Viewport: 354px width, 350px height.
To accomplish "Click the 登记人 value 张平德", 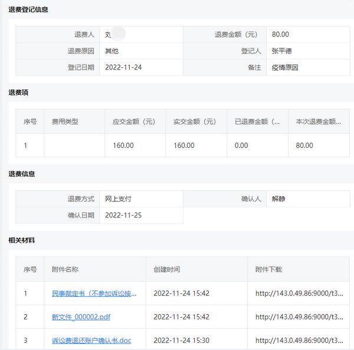I will 282,51.
